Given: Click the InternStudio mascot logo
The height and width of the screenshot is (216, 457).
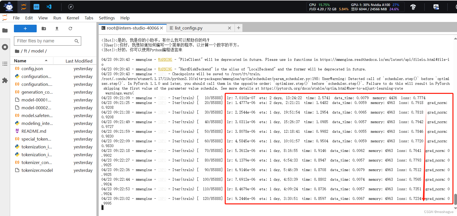Looking at the screenshot, I should pos(9,7).
